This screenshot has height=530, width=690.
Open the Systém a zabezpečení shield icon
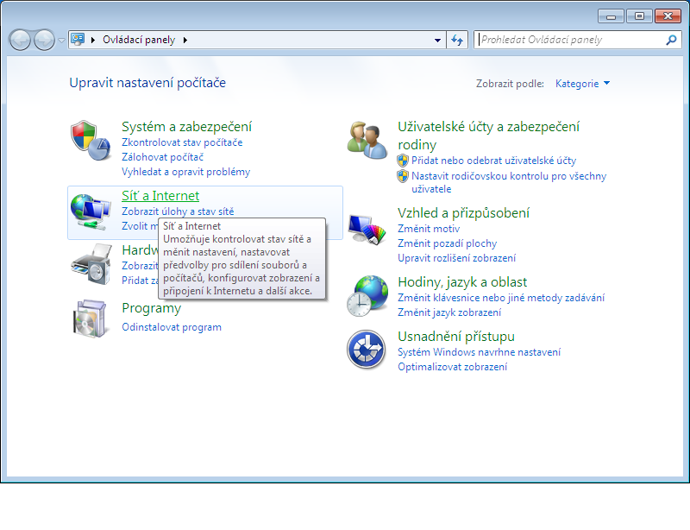point(91,140)
